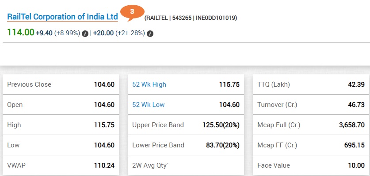Click the Mcap Full (Cr.) value
Image resolution: width=370 pixels, height=176 pixels.
pyautogui.click(x=352, y=125)
